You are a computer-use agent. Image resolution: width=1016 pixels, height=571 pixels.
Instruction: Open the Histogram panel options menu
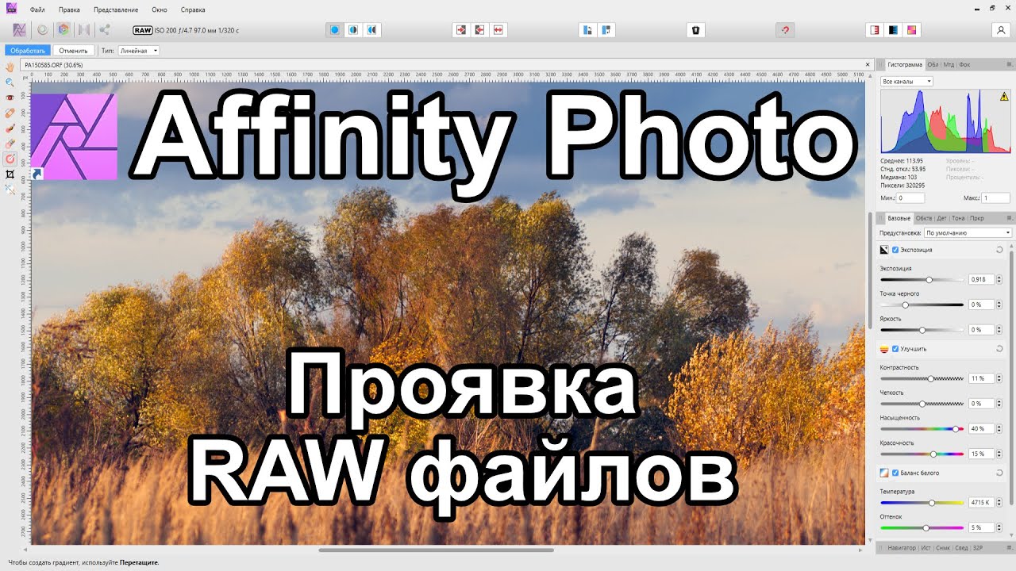1009,64
